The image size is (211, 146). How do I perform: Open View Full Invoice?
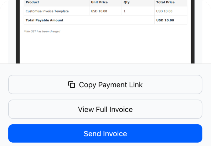click(105, 109)
